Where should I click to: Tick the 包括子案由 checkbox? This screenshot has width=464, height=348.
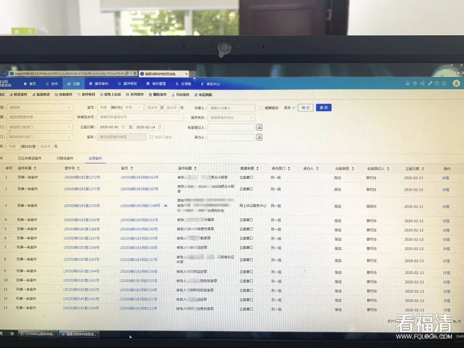click(x=151, y=137)
